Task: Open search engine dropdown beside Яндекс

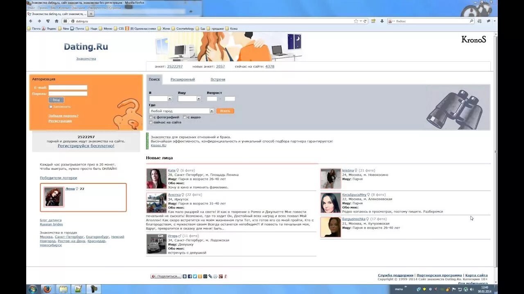Action: (x=393, y=21)
